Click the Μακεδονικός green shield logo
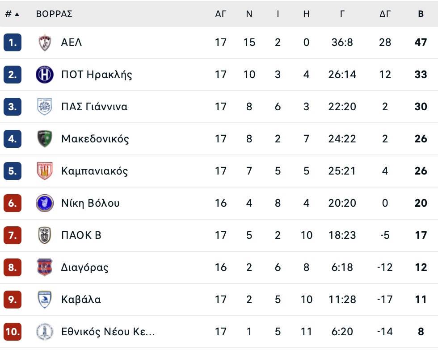The width and height of the screenshot is (438, 350). pyautogui.click(x=45, y=139)
